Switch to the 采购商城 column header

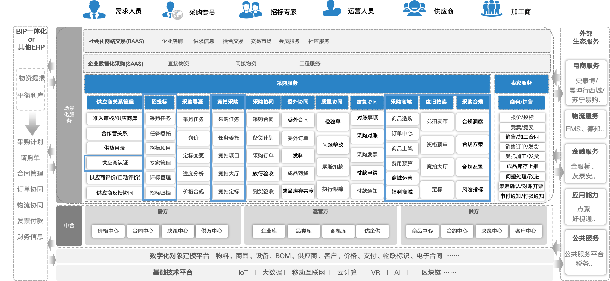point(401,102)
